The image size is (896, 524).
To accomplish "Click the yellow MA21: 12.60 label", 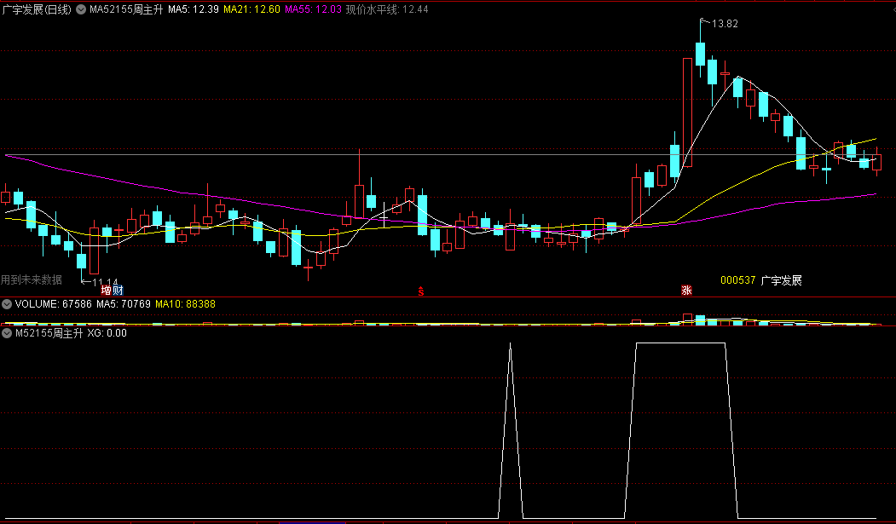I will click(251, 9).
